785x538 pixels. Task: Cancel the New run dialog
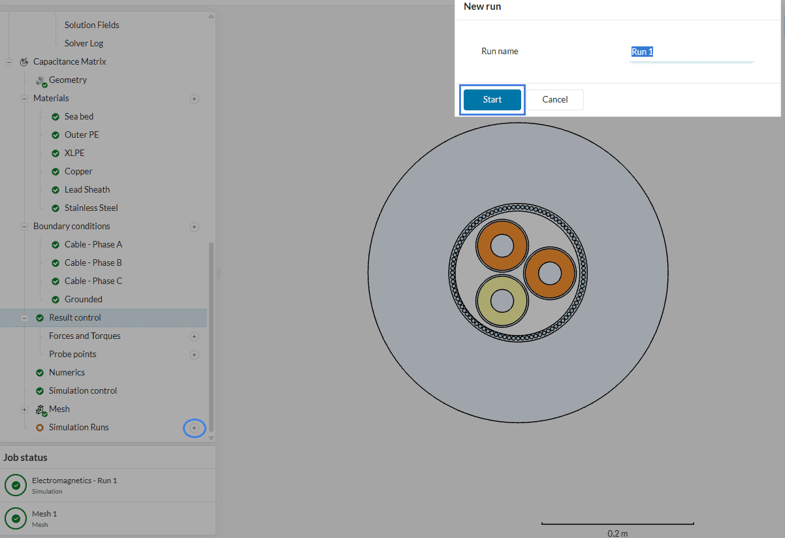(554, 100)
